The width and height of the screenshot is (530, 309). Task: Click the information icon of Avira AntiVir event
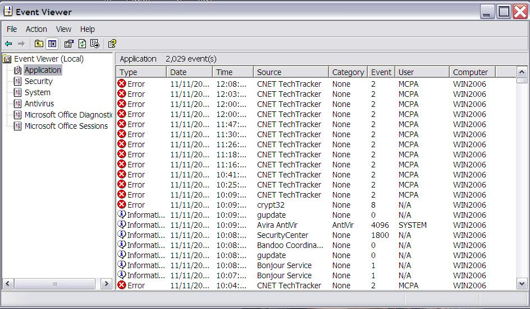pos(122,224)
